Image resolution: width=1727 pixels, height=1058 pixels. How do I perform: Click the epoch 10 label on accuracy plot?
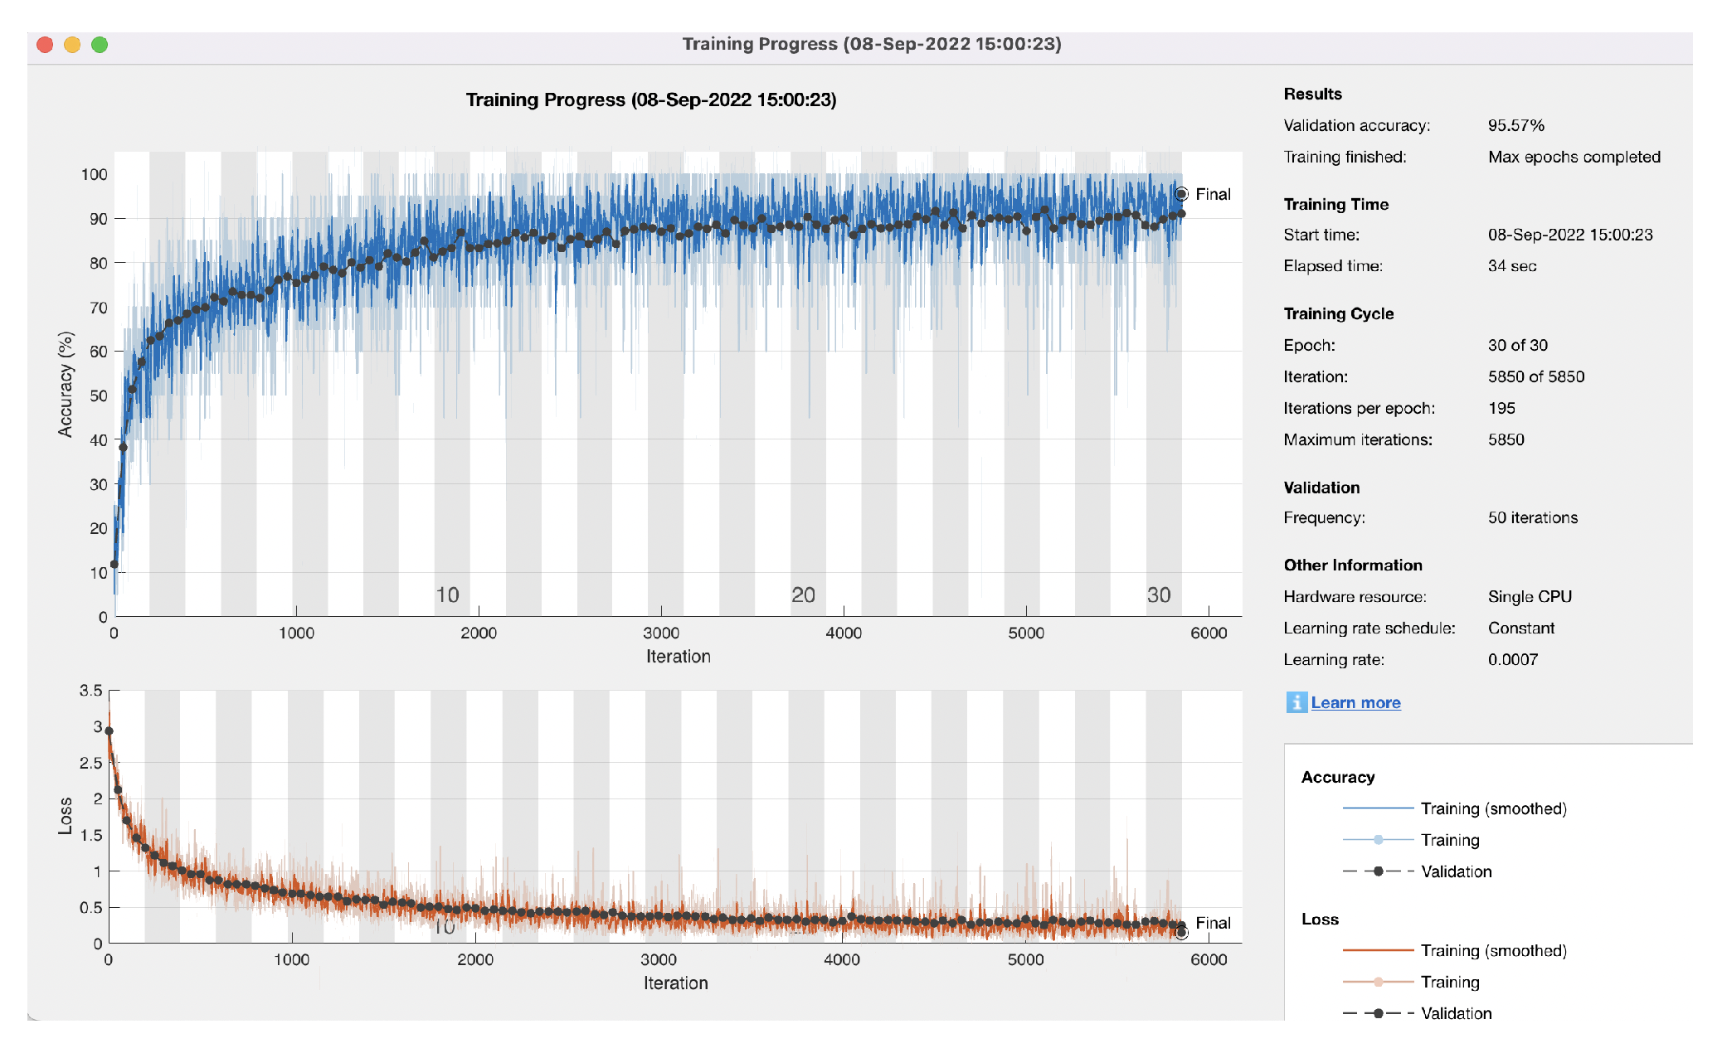pyautogui.click(x=447, y=595)
